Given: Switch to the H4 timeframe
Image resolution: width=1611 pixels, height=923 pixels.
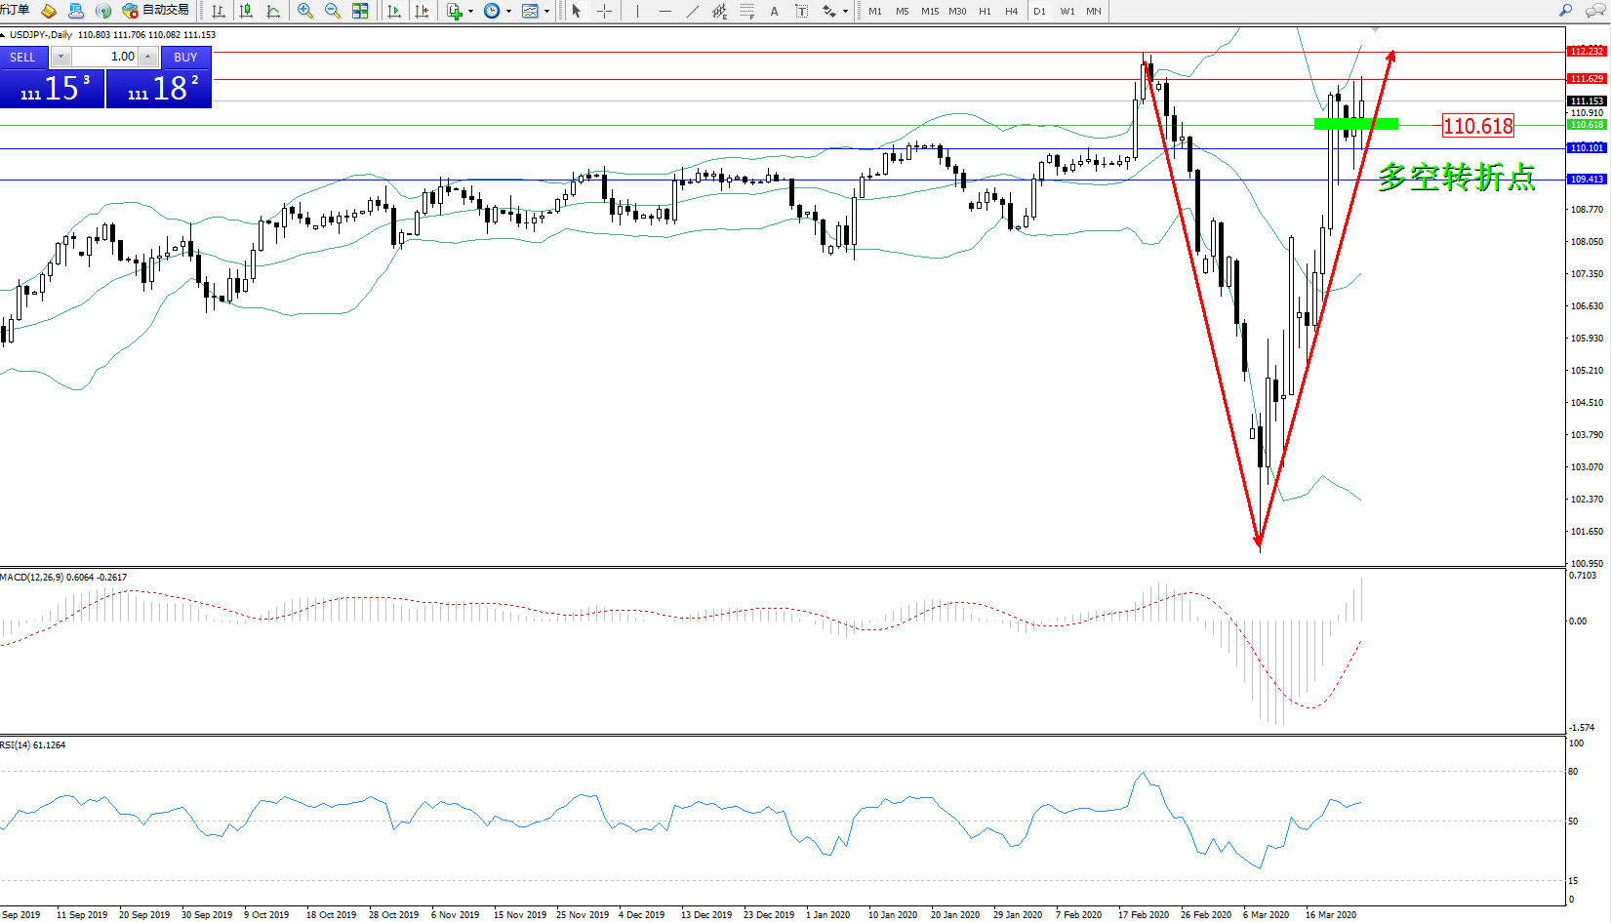Looking at the screenshot, I should (1011, 11).
